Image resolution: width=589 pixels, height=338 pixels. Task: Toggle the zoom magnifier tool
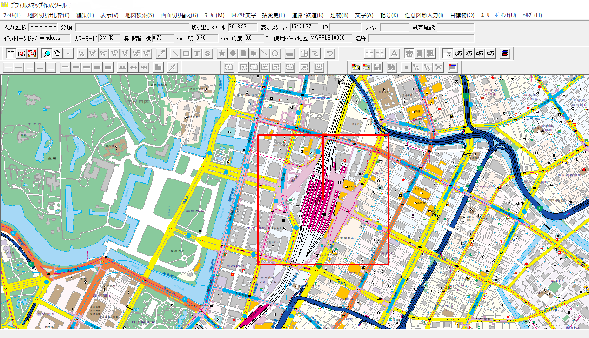point(46,53)
